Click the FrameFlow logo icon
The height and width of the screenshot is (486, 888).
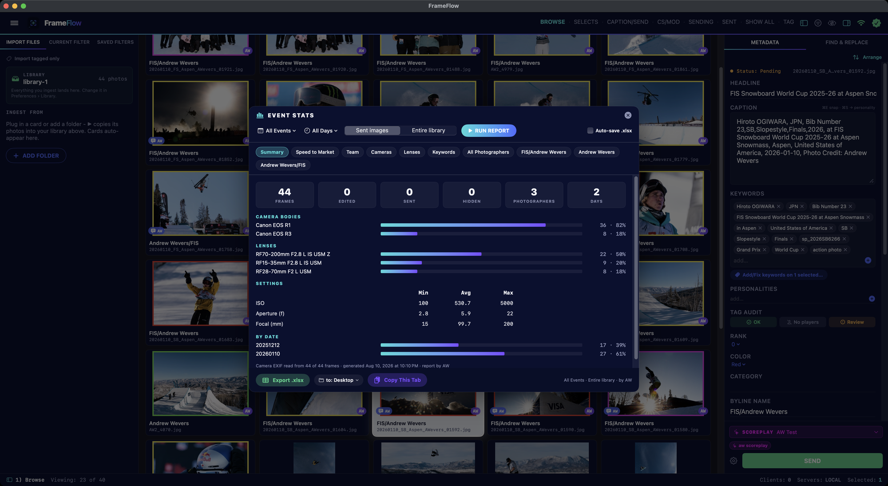tap(33, 23)
